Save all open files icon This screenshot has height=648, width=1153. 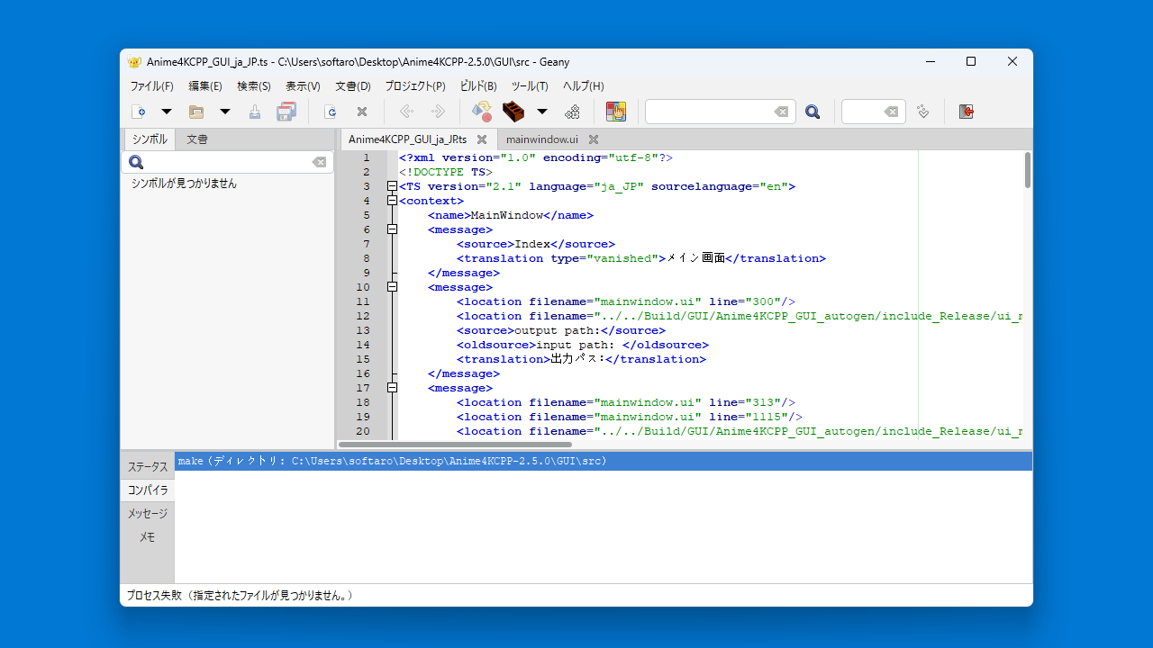click(x=286, y=112)
